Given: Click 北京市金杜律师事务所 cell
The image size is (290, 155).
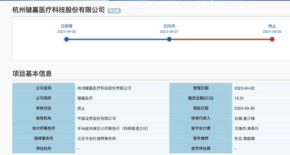Looking at the screenshot, I should 122,138.
